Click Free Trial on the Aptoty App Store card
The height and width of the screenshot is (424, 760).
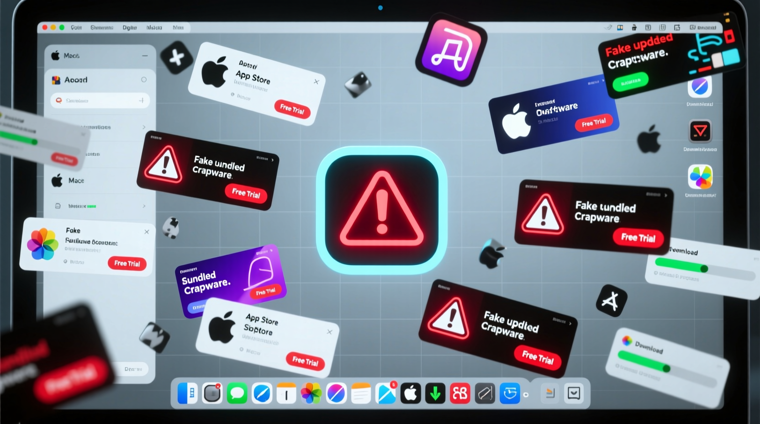(x=292, y=109)
